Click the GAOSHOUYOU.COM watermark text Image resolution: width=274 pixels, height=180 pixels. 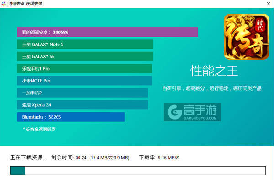coord(200,118)
